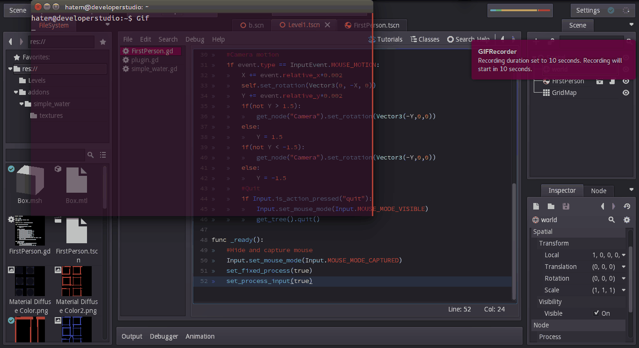Screen dimensions: 639x348
Task: Go back in FileSystem path history
Action: [11, 42]
